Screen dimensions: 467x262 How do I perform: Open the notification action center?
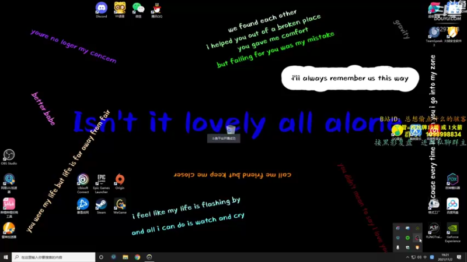(459, 257)
